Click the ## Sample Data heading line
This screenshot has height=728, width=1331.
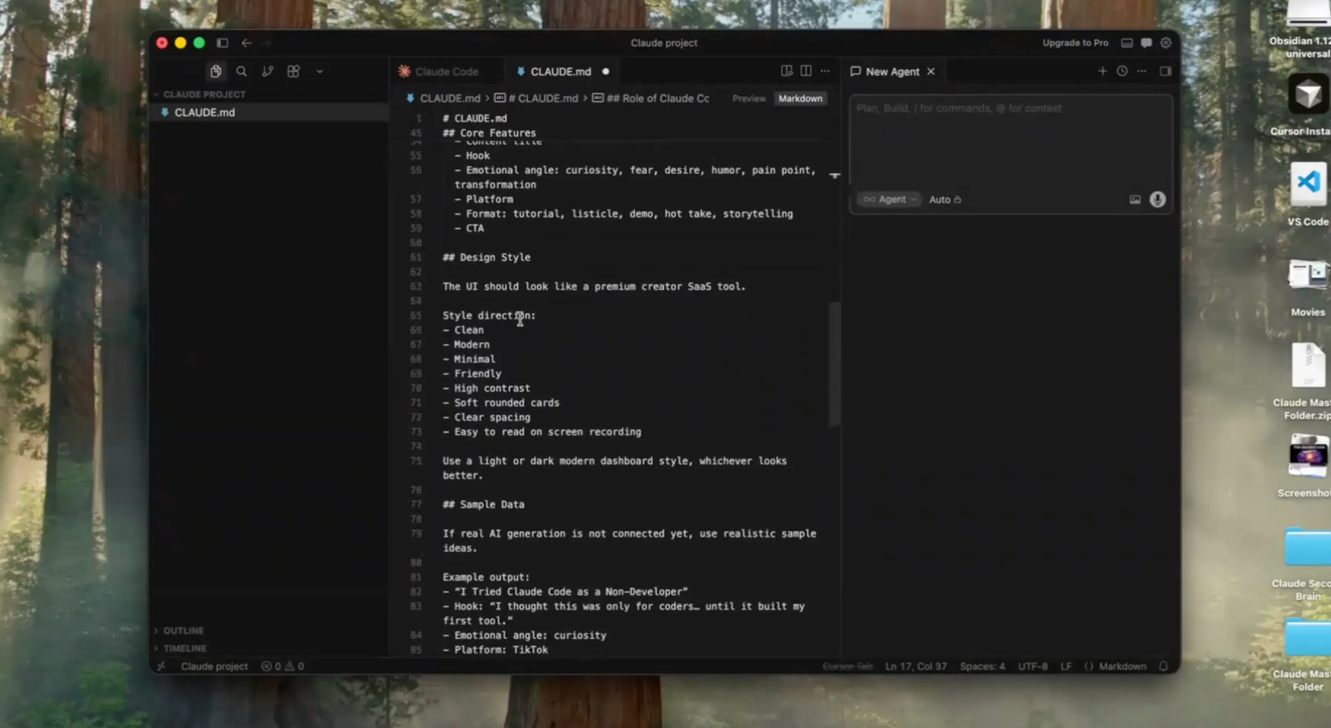click(x=483, y=504)
